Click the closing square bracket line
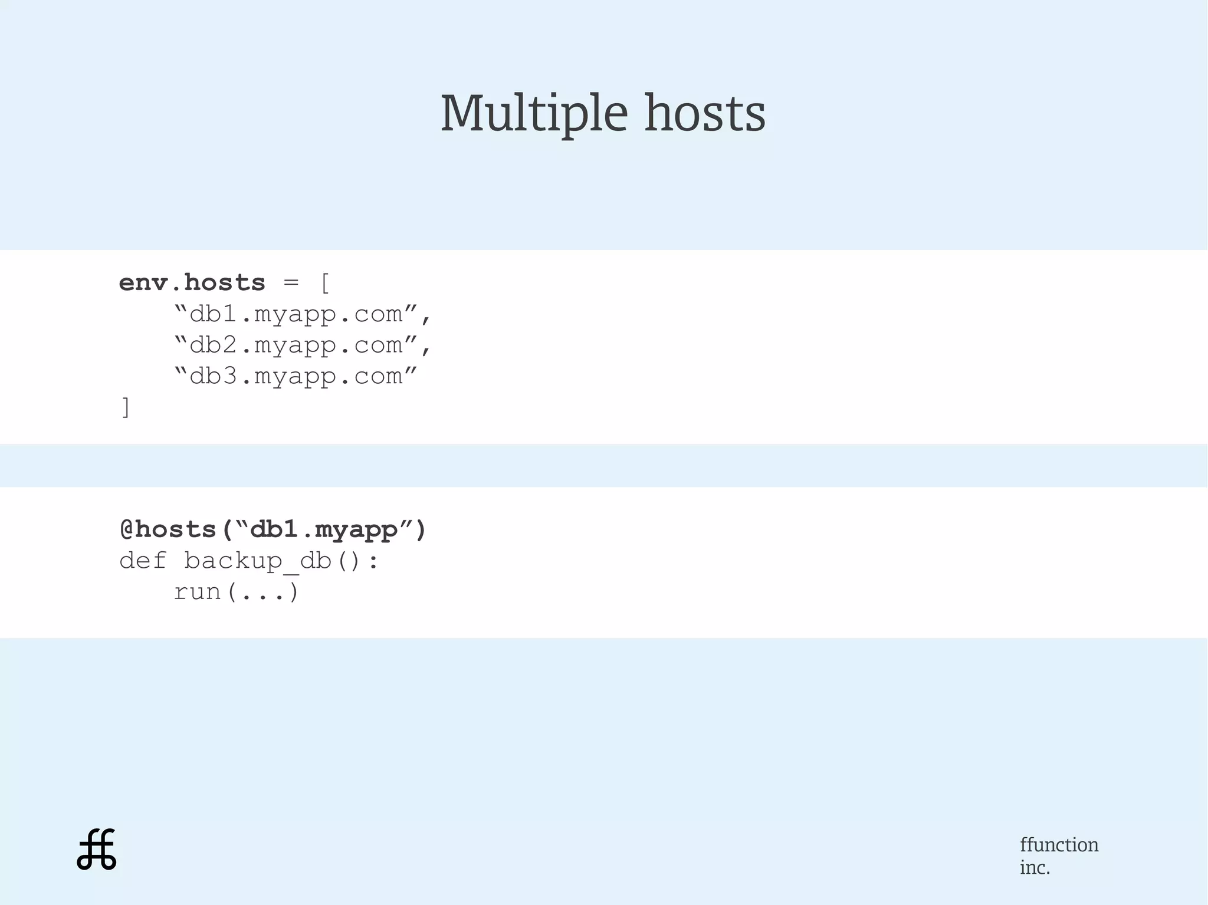 tap(125, 407)
